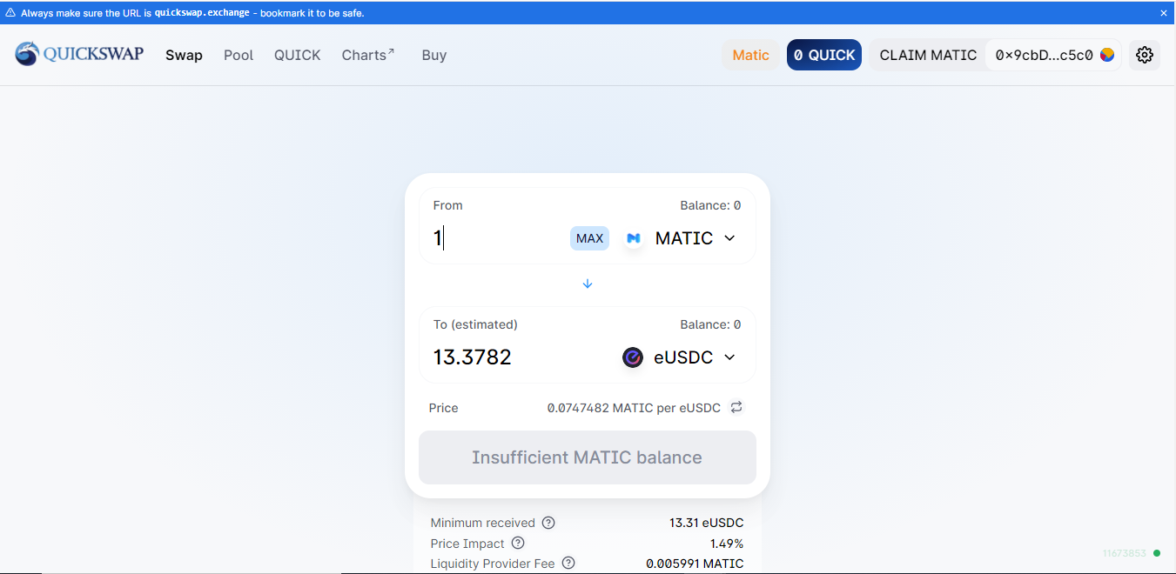Click the block number 11673853
1176x574 pixels.
[1125, 553]
